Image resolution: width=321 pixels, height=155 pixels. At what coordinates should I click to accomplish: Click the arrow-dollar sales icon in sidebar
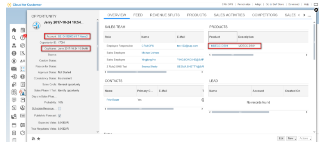click(x=14, y=77)
